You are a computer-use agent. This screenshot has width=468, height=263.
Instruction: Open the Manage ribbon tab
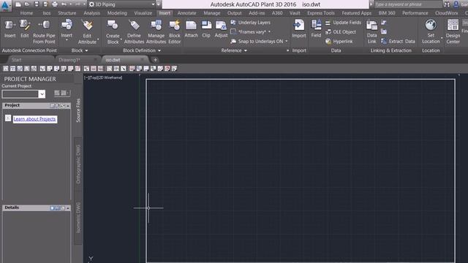(212, 13)
